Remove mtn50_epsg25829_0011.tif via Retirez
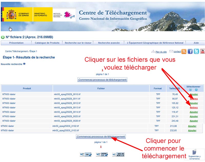This screenshot has height=162, width=205. [x=194, y=99]
